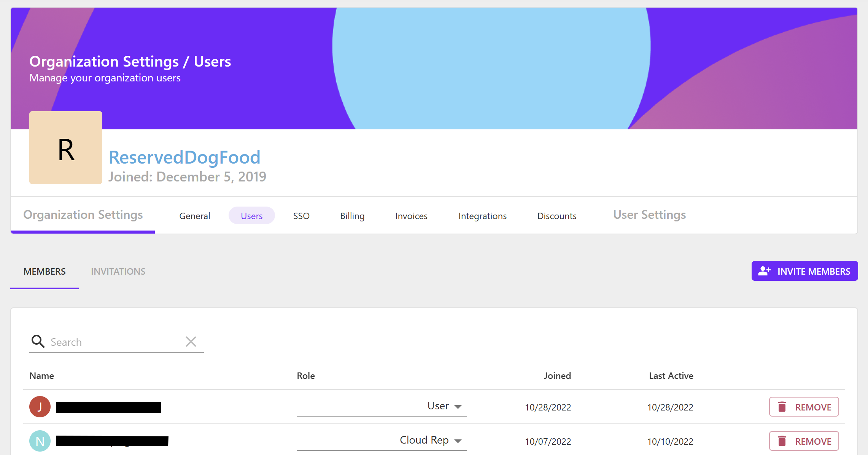Select the Members tab
868x455 pixels.
tap(45, 272)
